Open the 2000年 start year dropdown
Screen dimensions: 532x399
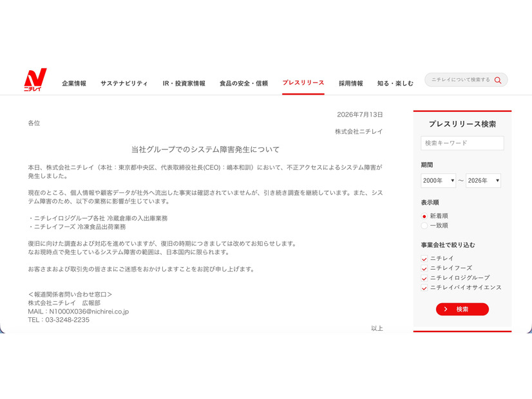click(x=438, y=181)
